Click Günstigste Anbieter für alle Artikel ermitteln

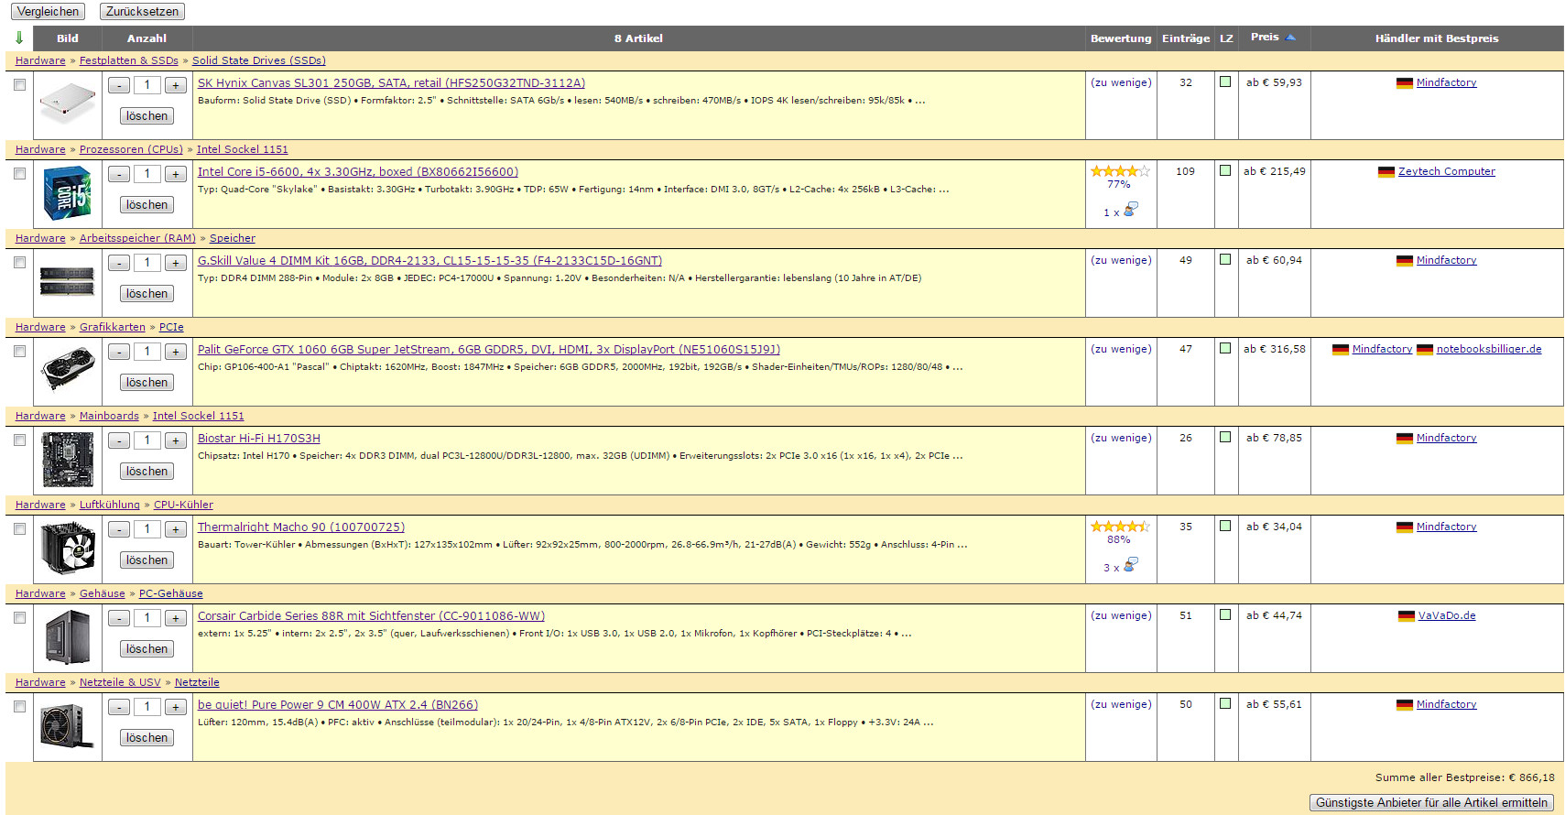click(x=1431, y=802)
